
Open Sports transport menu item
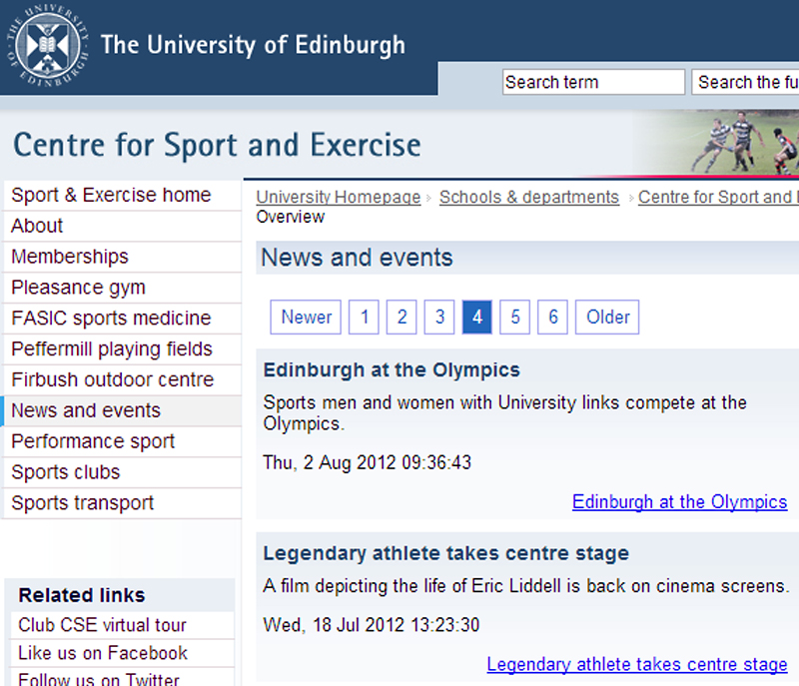coord(122,503)
